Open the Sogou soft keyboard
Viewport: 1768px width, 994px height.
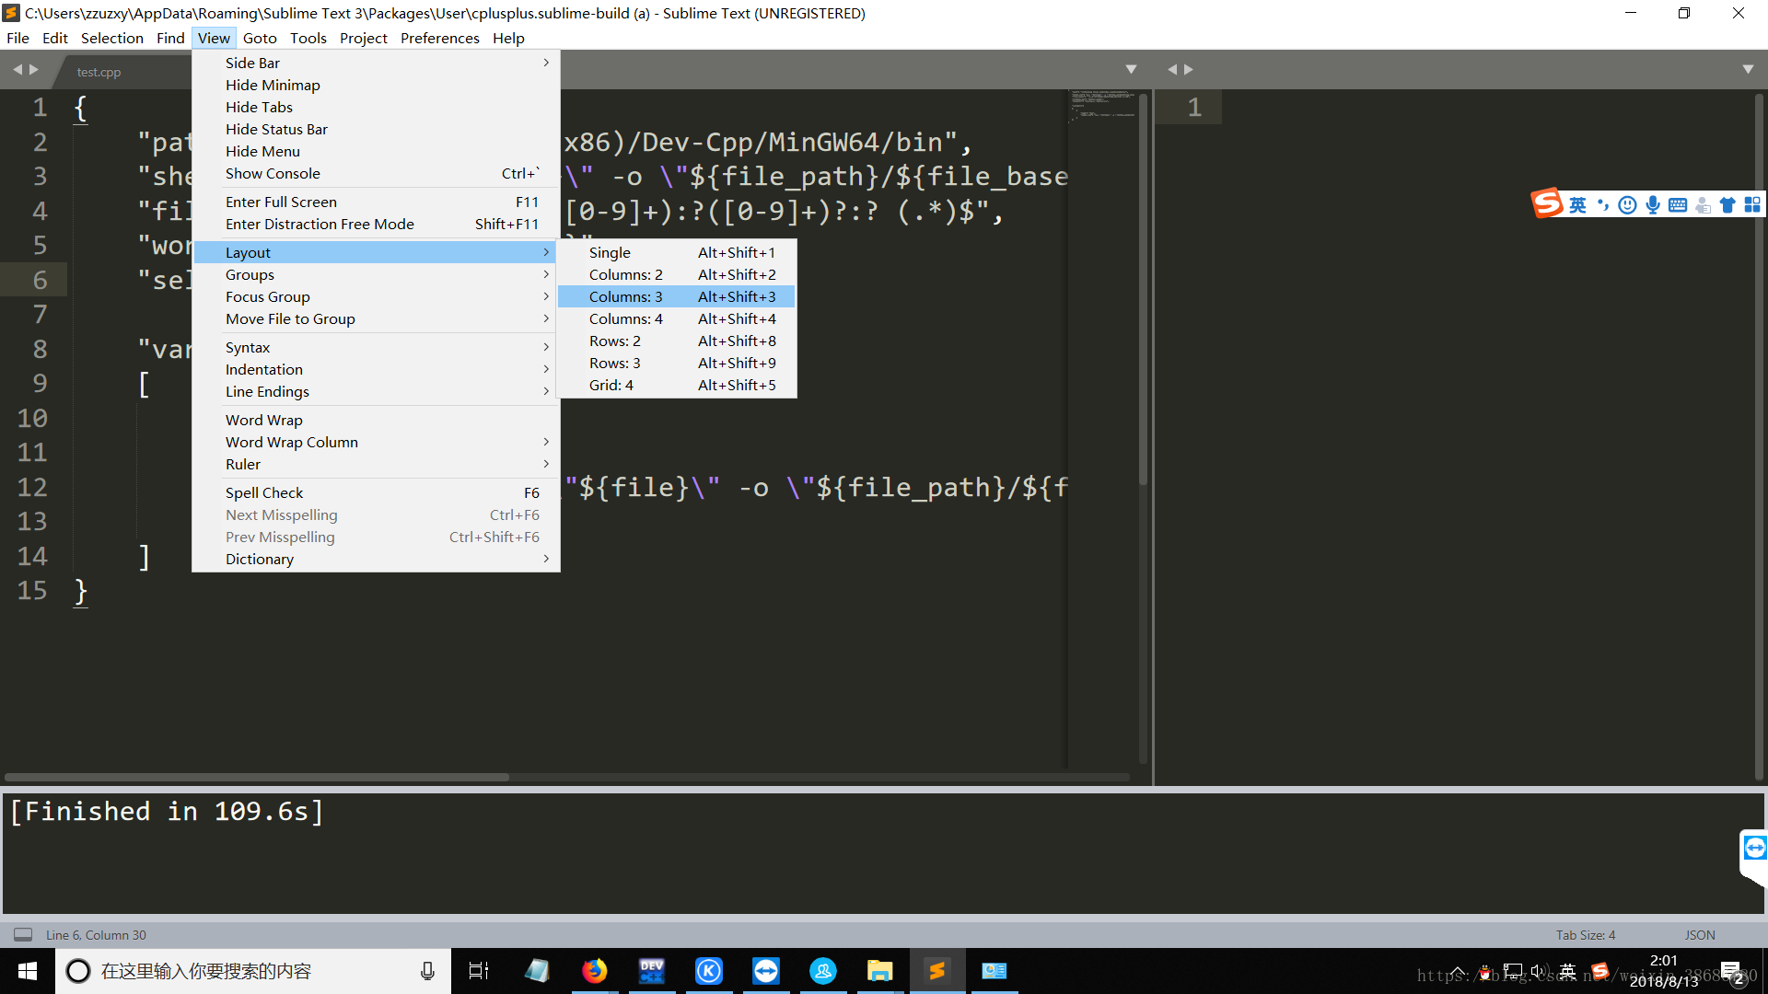(1678, 204)
